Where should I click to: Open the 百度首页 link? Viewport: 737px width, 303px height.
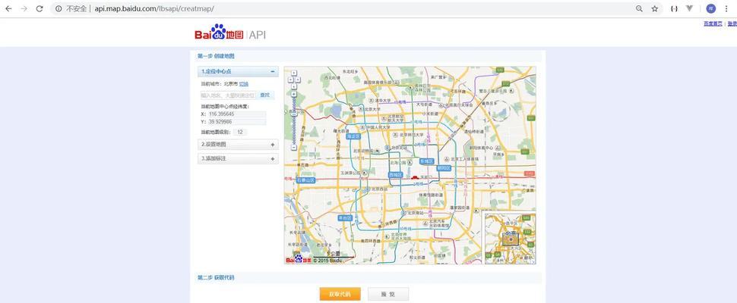pyautogui.click(x=713, y=23)
